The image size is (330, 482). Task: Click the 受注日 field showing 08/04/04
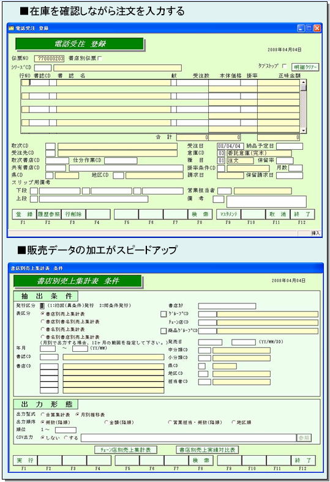230,146
